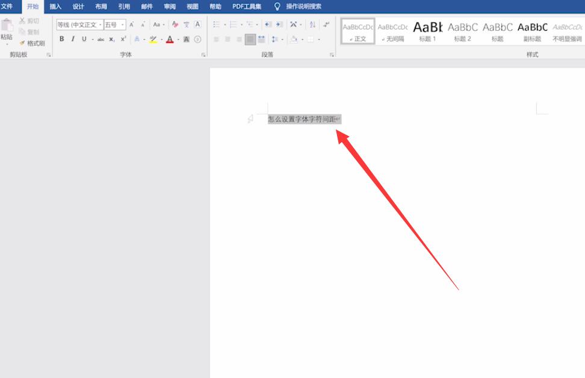585x378 pixels.
Task: Click the 操作说明搜索 search box
Action: coord(303,7)
